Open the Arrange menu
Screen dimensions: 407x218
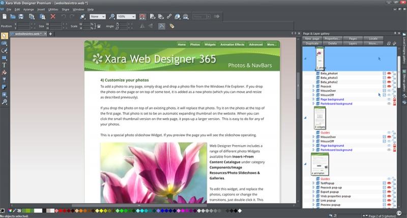click(x=28, y=9)
